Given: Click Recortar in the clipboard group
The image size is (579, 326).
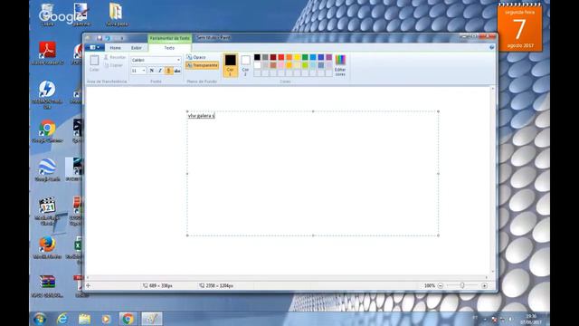Looking at the screenshot, I should click(x=115, y=57).
